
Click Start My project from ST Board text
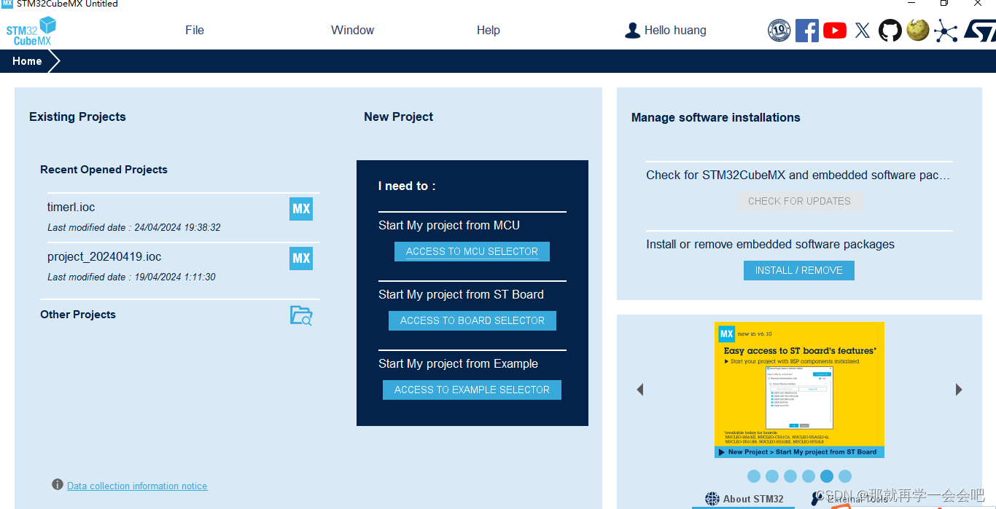click(461, 295)
